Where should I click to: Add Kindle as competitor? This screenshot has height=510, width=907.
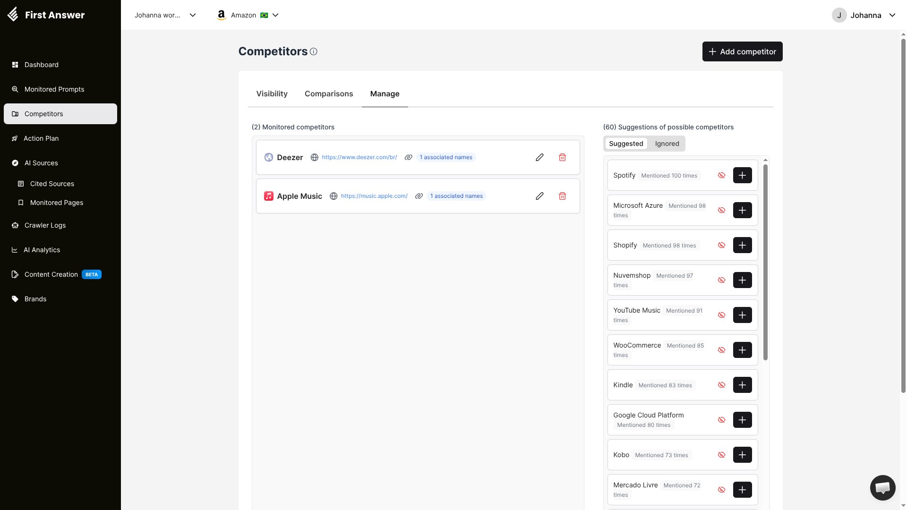click(742, 385)
